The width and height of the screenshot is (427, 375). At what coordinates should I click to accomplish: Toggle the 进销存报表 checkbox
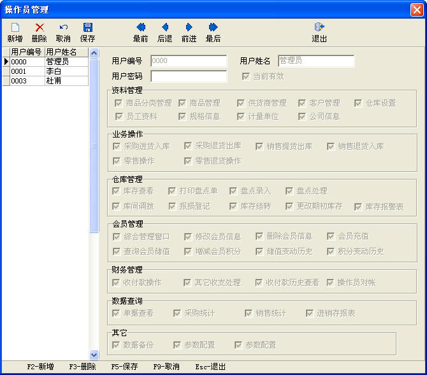click(x=310, y=313)
